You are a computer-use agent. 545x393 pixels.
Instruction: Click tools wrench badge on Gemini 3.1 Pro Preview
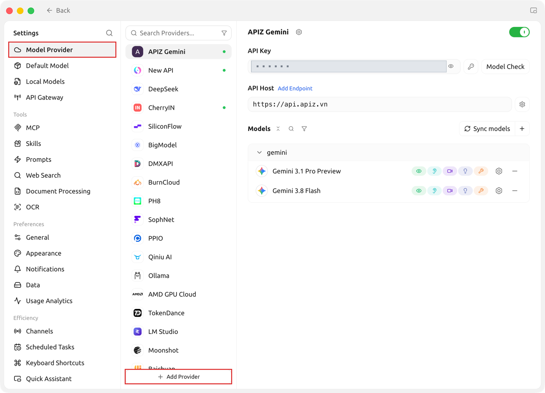[x=481, y=171]
